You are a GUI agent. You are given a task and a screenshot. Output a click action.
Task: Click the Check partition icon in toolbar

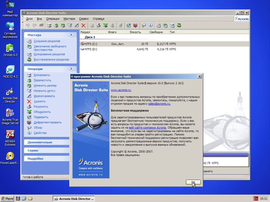pyautogui.click(x=129, y=26)
